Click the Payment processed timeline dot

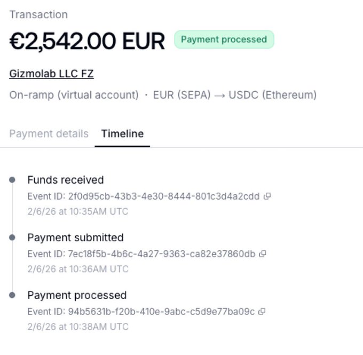pos(12,295)
